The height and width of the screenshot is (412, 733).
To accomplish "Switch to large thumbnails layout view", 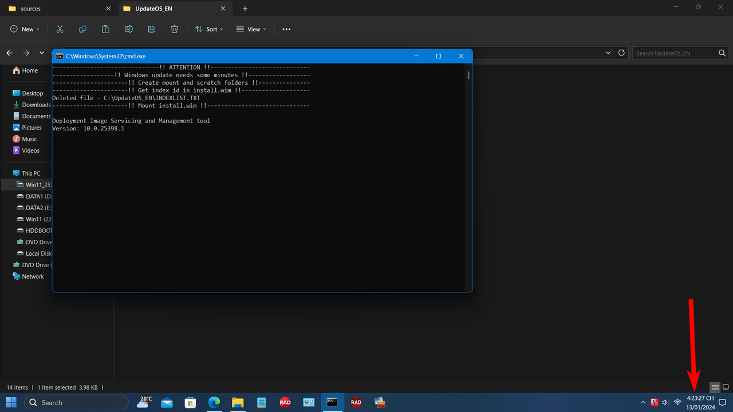I will click(x=726, y=387).
